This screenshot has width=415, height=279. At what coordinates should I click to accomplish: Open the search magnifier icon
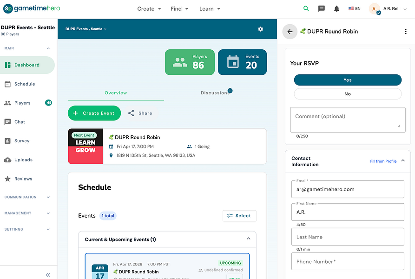(306, 9)
